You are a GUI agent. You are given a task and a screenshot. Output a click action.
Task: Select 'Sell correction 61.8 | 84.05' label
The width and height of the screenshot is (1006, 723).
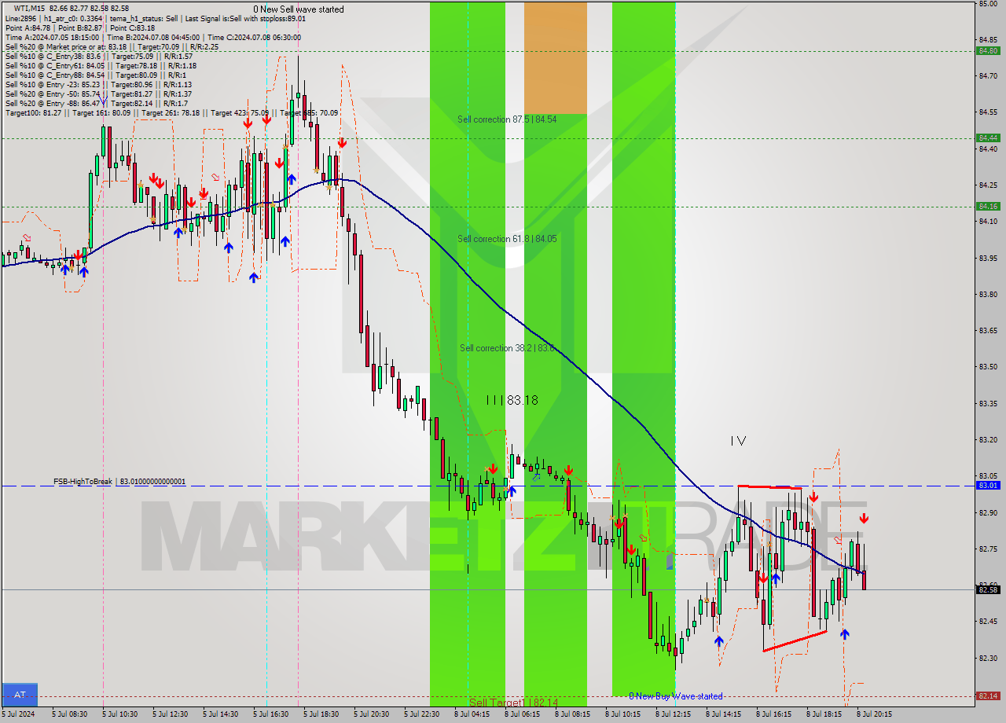507,239
